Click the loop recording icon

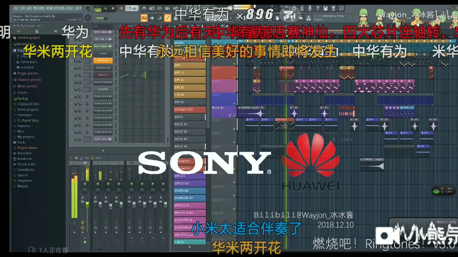point(176,8)
